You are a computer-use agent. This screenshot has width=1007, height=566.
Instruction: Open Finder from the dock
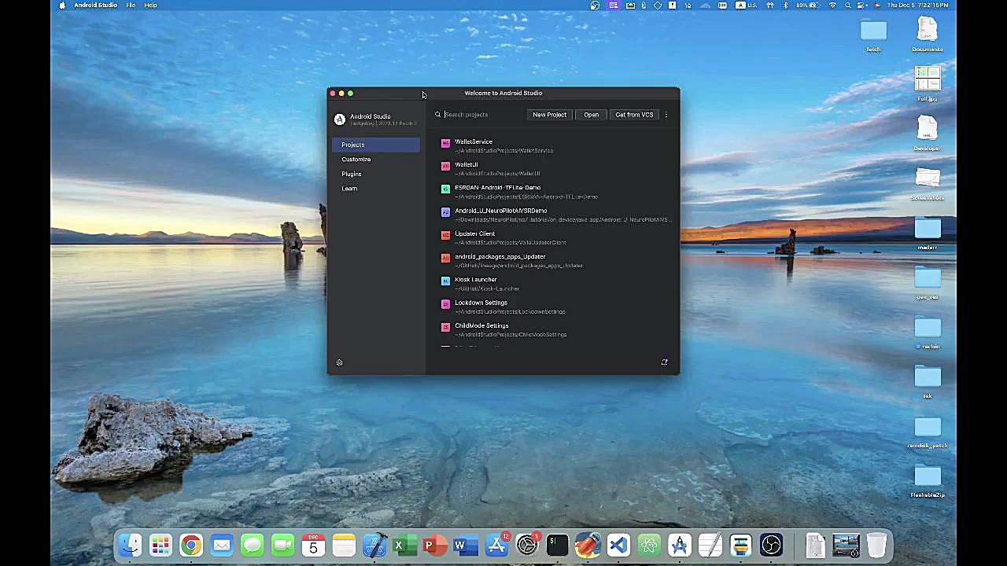[130, 545]
